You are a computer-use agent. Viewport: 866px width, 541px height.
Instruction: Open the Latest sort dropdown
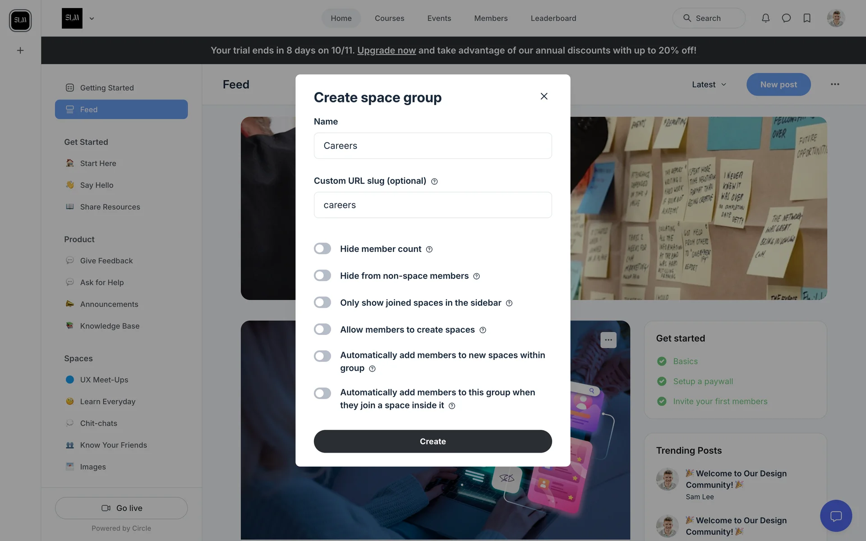click(709, 84)
